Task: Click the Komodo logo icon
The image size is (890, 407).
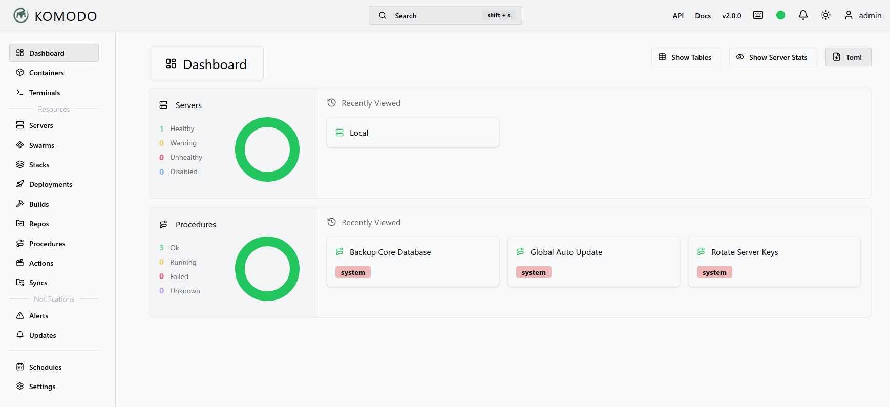Action: tap(21, 15)
